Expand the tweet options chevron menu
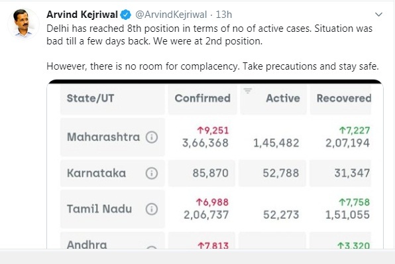395x264 pixels. pyautogui.click(x=378, y=15)
